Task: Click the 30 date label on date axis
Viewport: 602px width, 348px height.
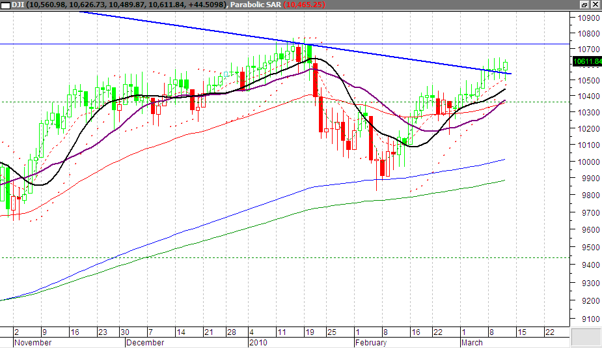Action: (125, 332)
